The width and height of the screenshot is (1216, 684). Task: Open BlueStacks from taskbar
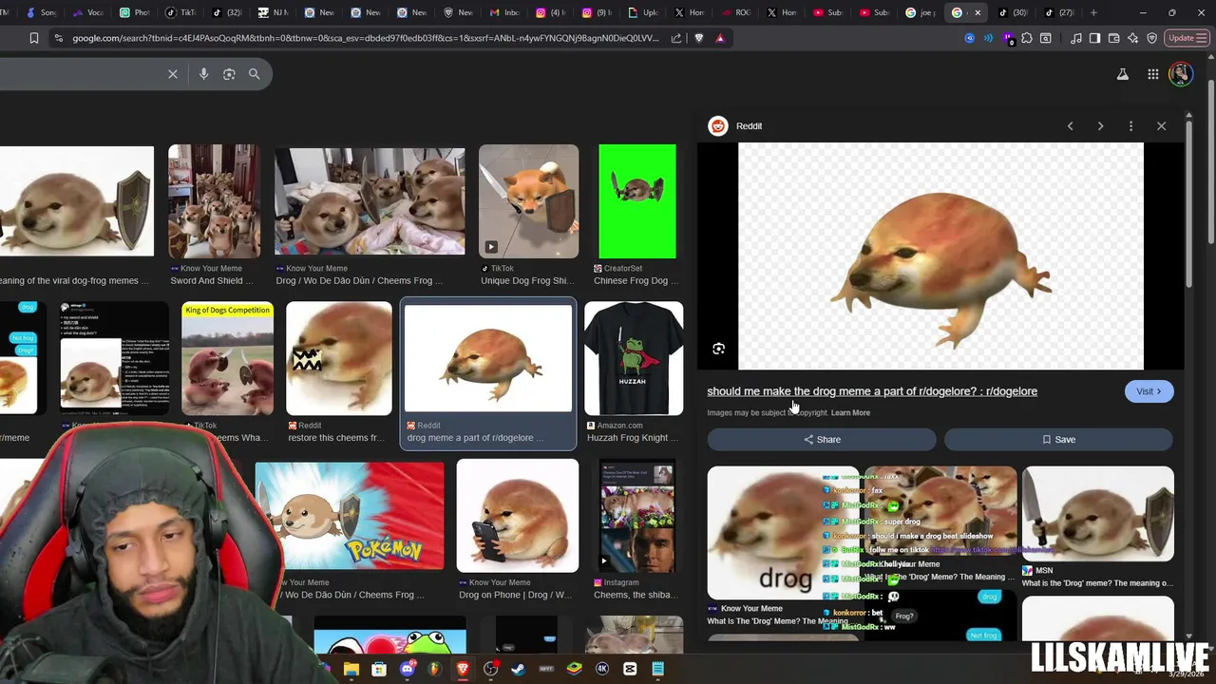coord(574,669)
